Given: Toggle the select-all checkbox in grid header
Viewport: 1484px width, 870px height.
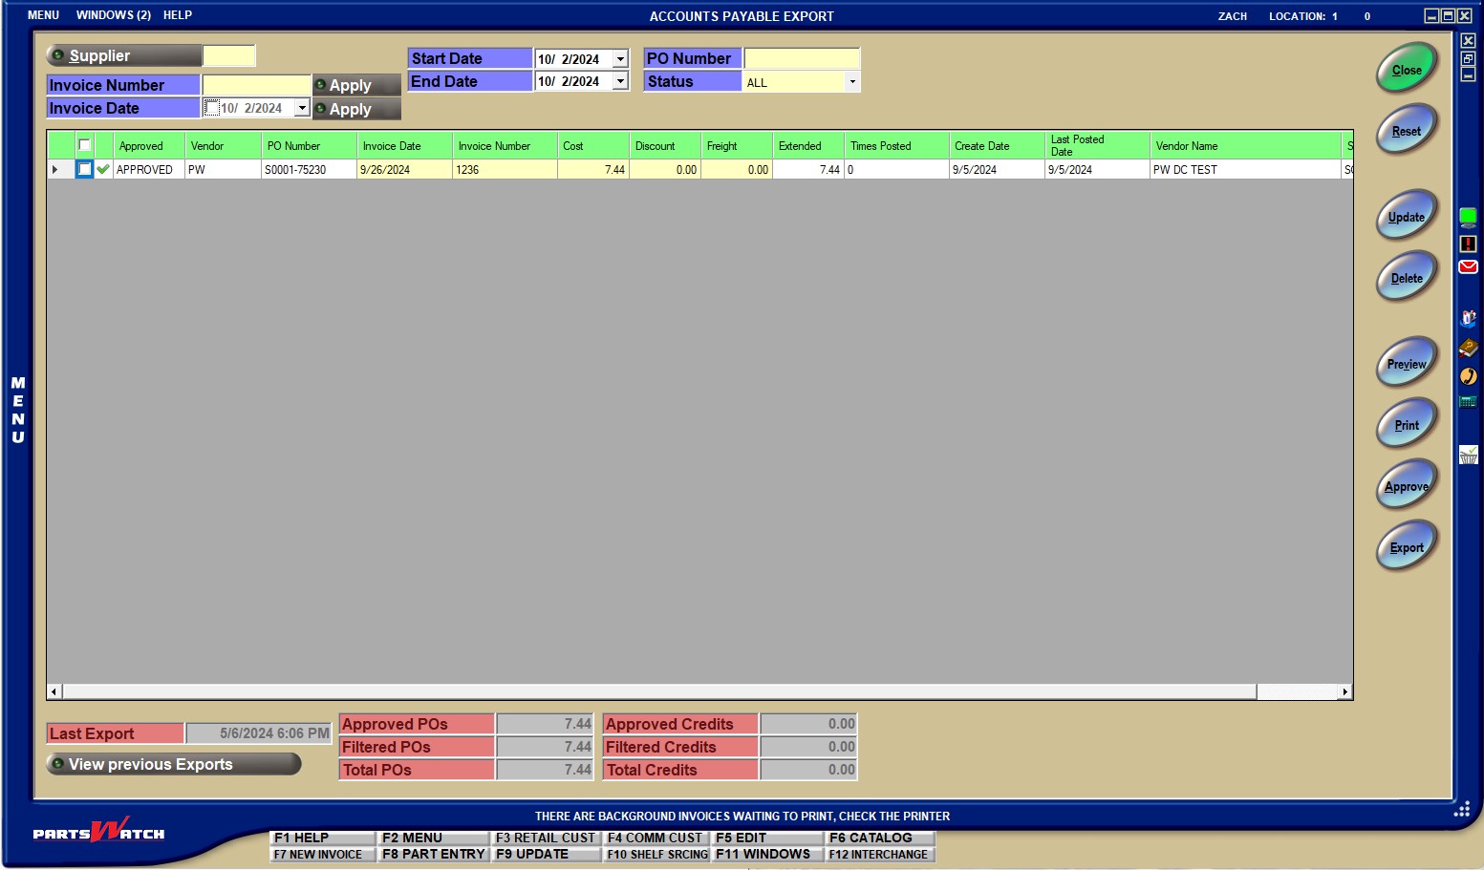Looking at the screenshot, I should coord(84,145).
